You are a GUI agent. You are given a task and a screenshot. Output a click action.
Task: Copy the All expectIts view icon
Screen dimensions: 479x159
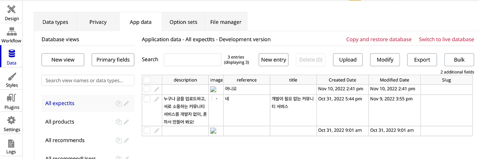tap(119, 103)
